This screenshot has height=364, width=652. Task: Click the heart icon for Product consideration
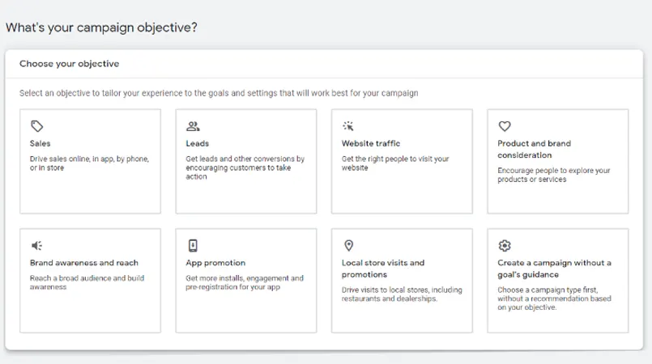pos(504,126)
